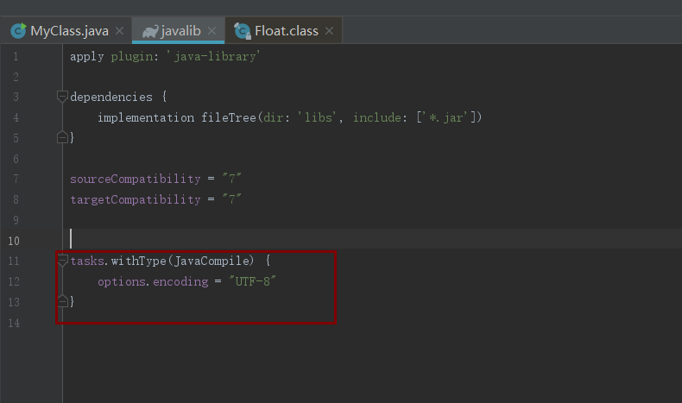Click line number 14 in gutter
The height and width of the screenshot is (403, 682).
pos(14,323)
